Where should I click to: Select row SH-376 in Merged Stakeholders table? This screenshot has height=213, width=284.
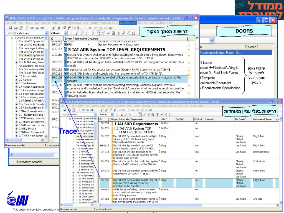pos(189,183)
